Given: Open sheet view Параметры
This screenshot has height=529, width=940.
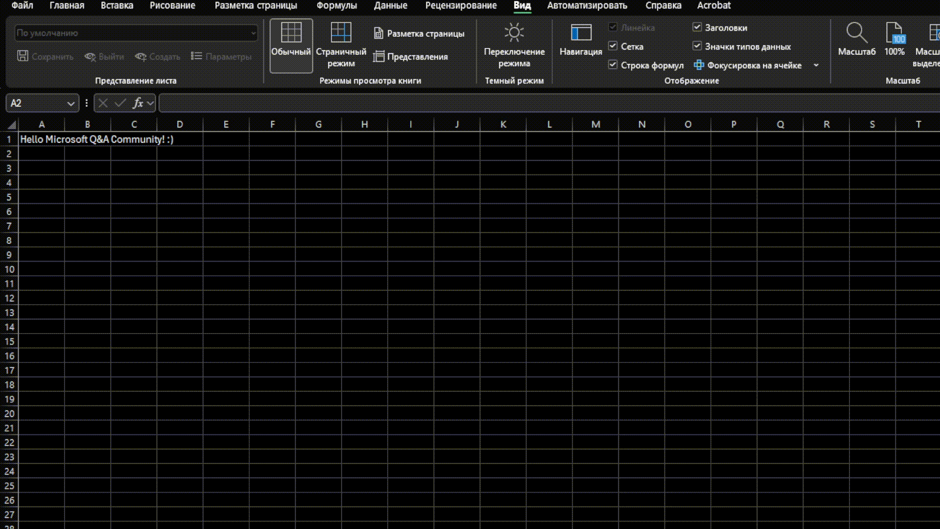Looking at the screenshot, I should [x=221, y=56].
